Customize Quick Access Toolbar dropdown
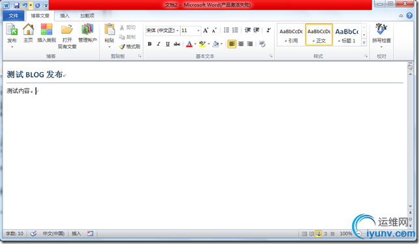Viewport: 419px width, 244px height. point(46,5)
